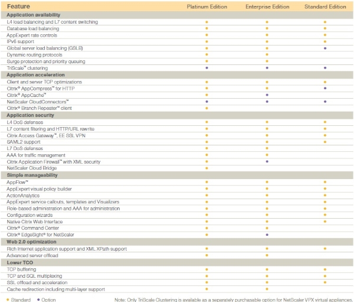Click the 'Platinum Edition' column header
Viewport: 354px width, 302px height.
pos(207,7)
